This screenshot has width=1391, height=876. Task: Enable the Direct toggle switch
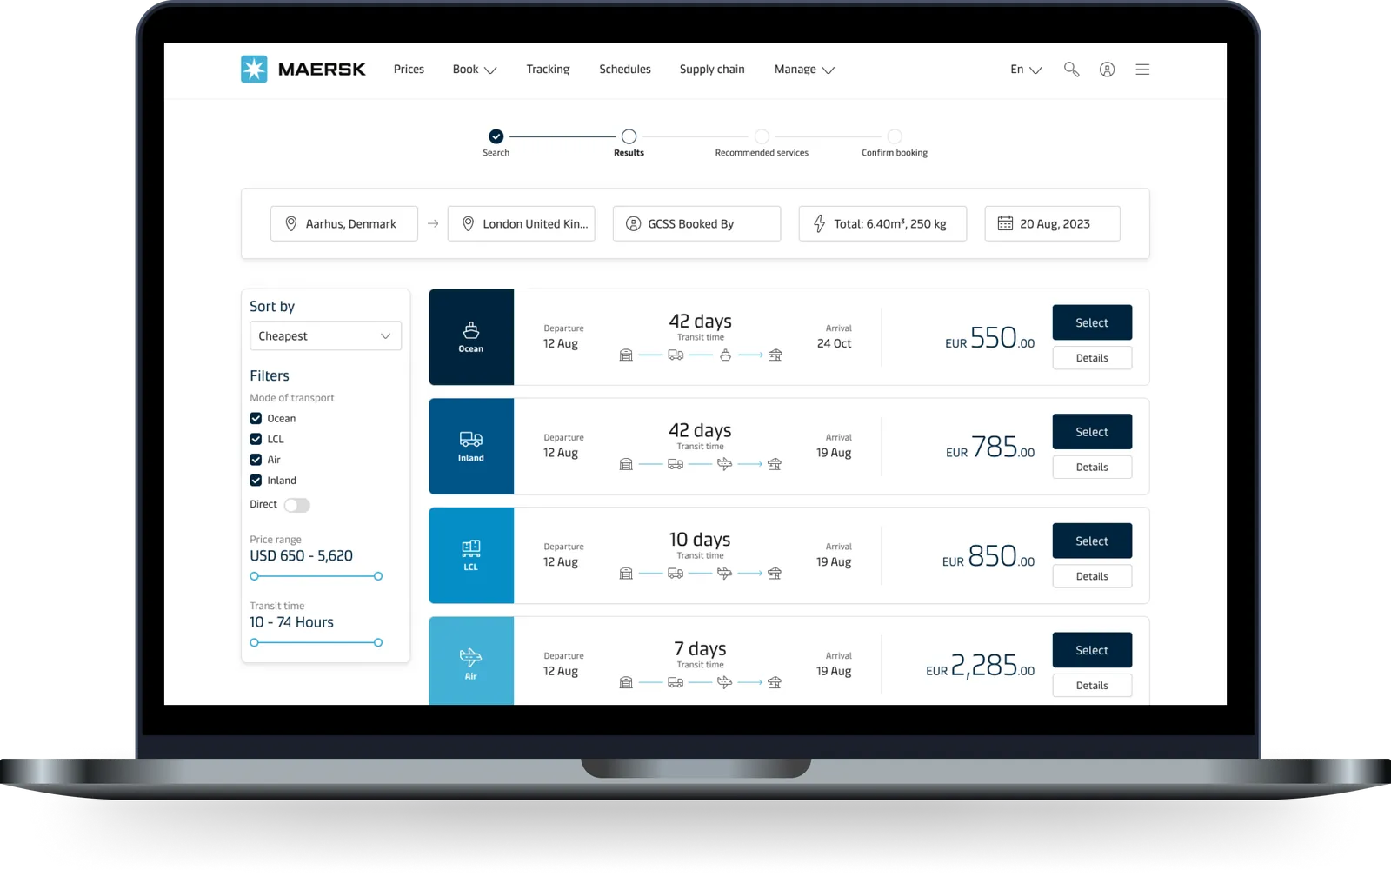pyautogui.click(x=296, y=505)
